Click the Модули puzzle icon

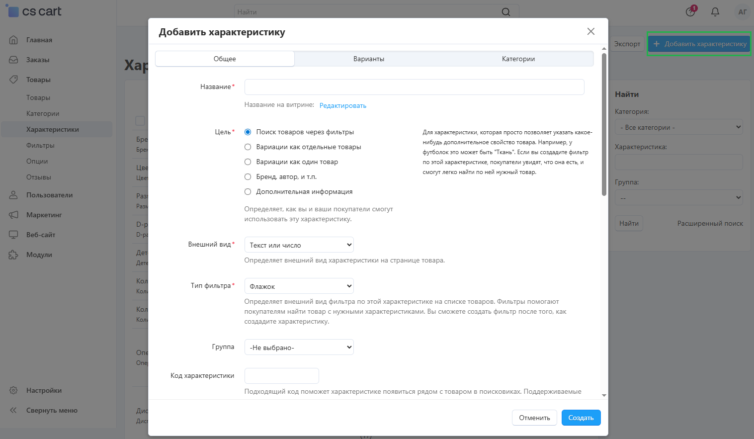[x=13, y=255]
